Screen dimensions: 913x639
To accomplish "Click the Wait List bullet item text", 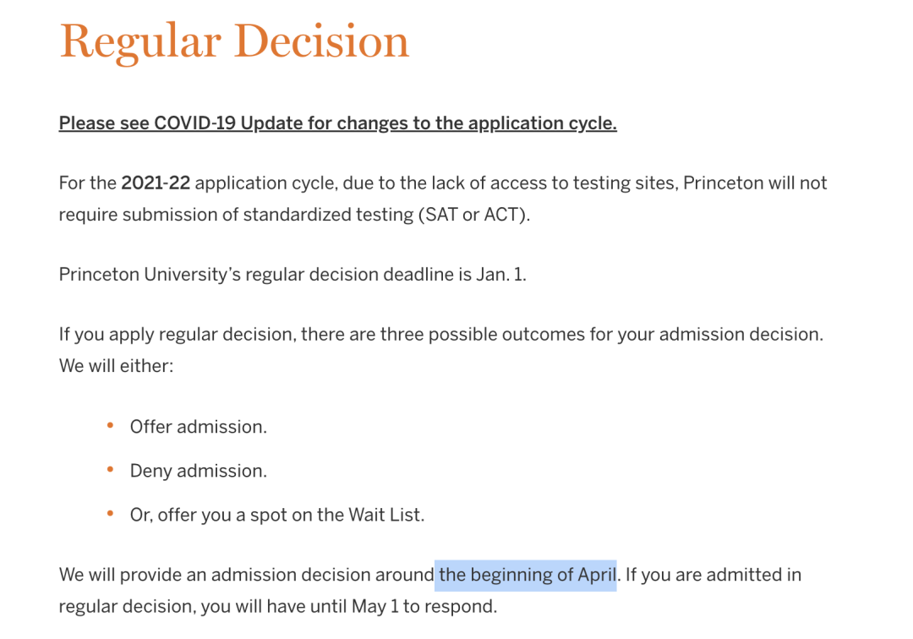I will tap(277, 515).
